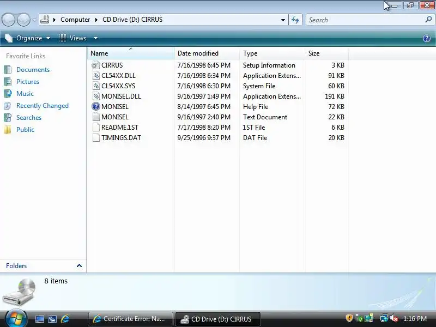Click the Back navigation button

pyautogui.click(x=8, y=20)
